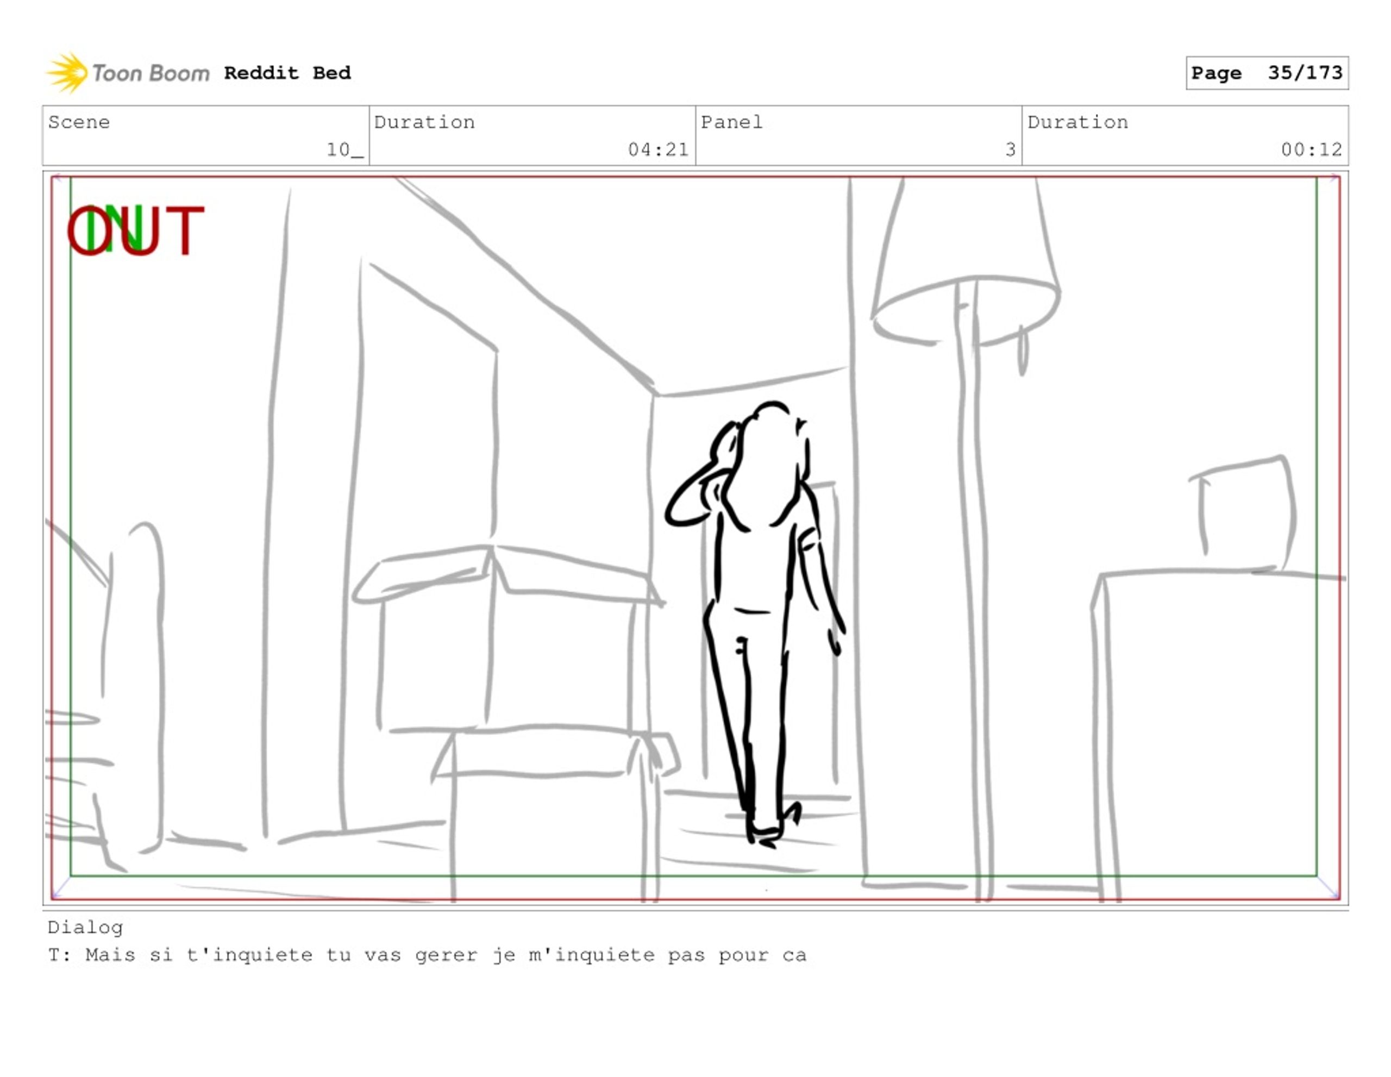Screen dimensions: 1391x1077
Task: Click the red 'OUT' camera label
Action: [136, 230]
